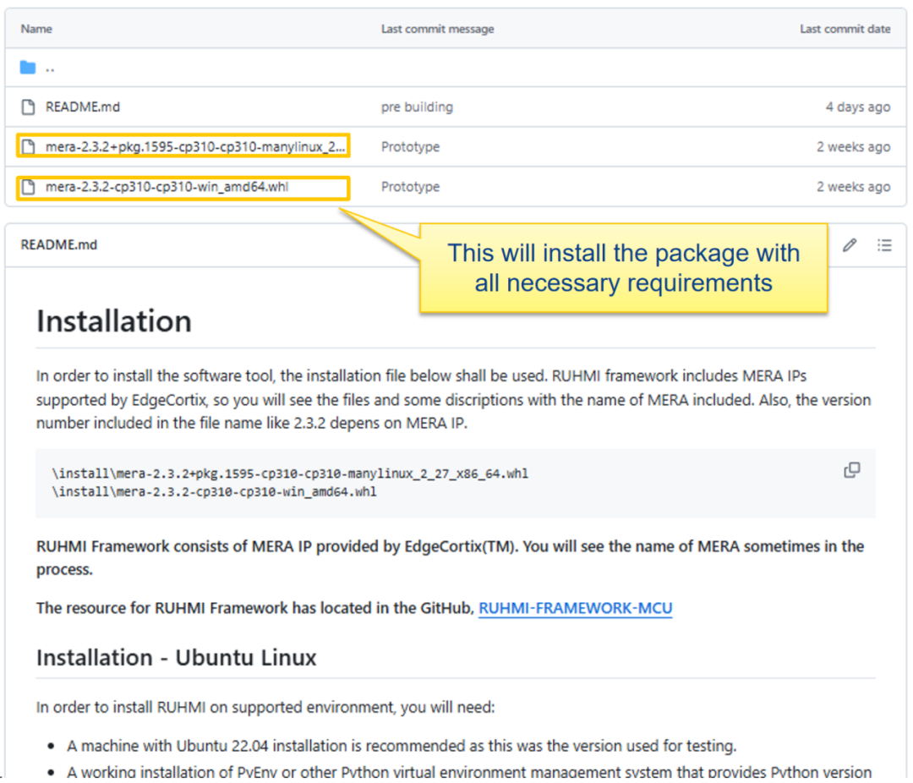913x783 pixels.
Task: Open mera-2.3.2+pkg.1595 manylinux wheel file
Action: coord(195,147)
